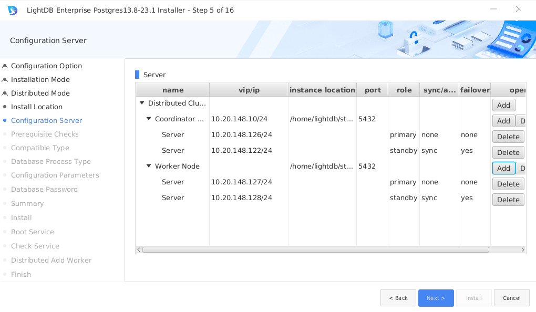Viewport: 536px width, 312px height.
Task: Select the Distributed Mode step
Action: [x=40, y=93]
